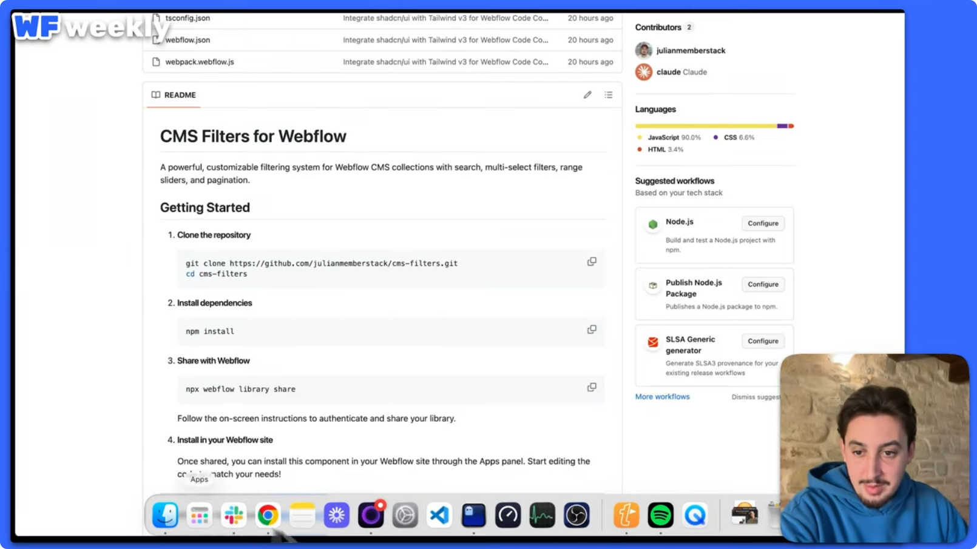Open the julianmemberstack contributor profile
The height and width of the screenshot is (549, 977).
tap(691, 50)
